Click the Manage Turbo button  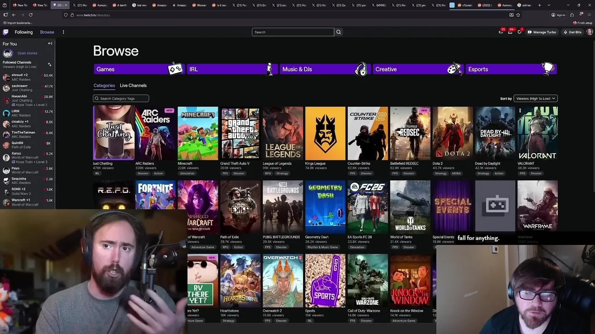click(542, 32)
